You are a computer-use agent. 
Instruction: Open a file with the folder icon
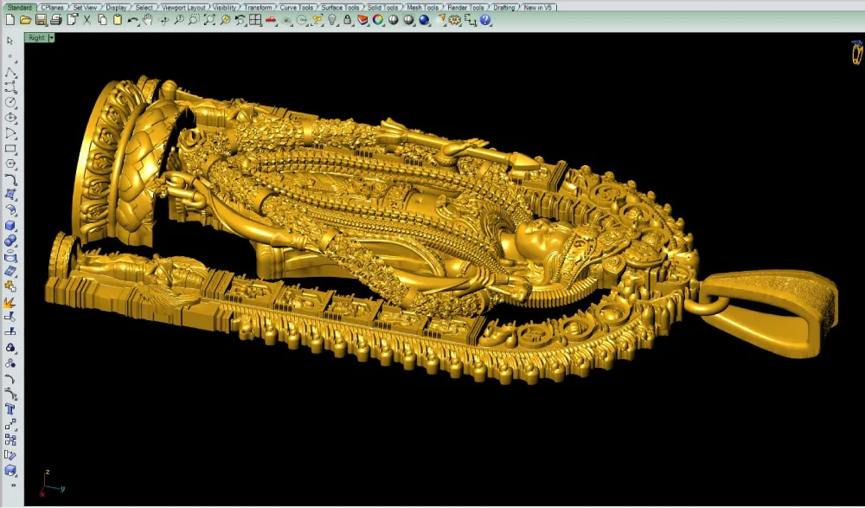(x=25, y=20)
